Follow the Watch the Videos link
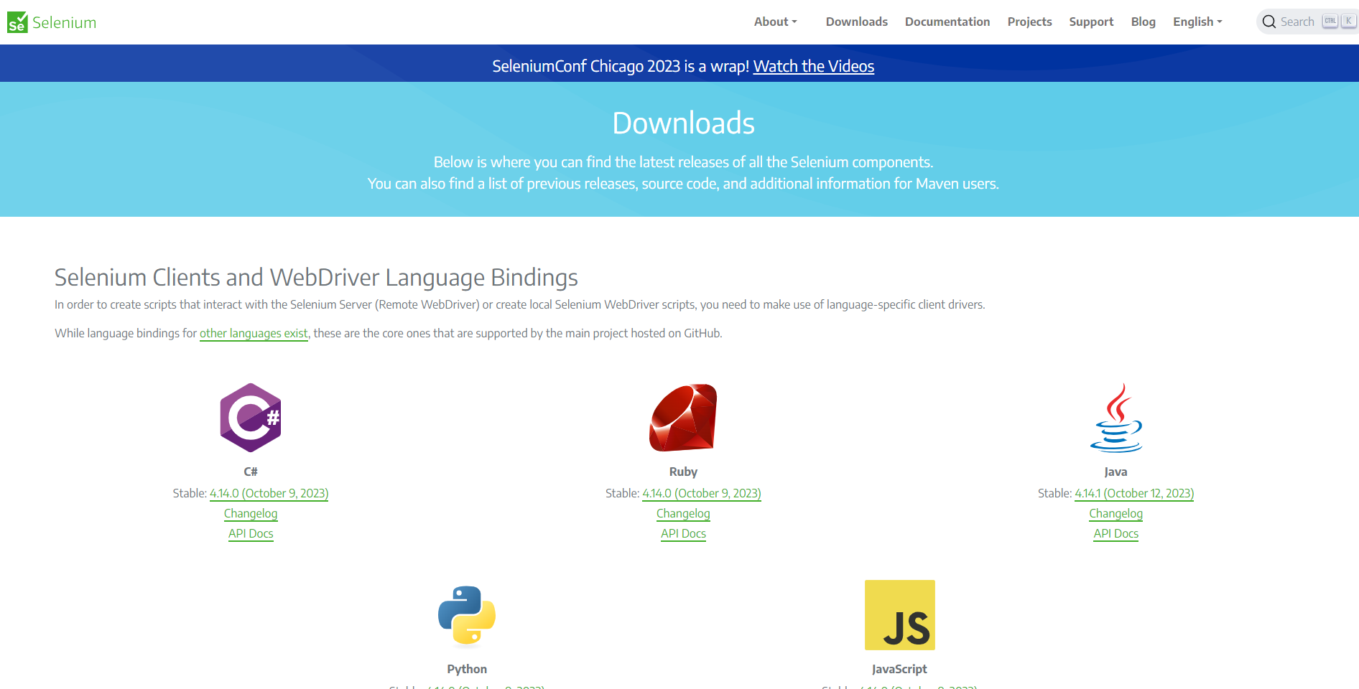 [x=813, y=66]
